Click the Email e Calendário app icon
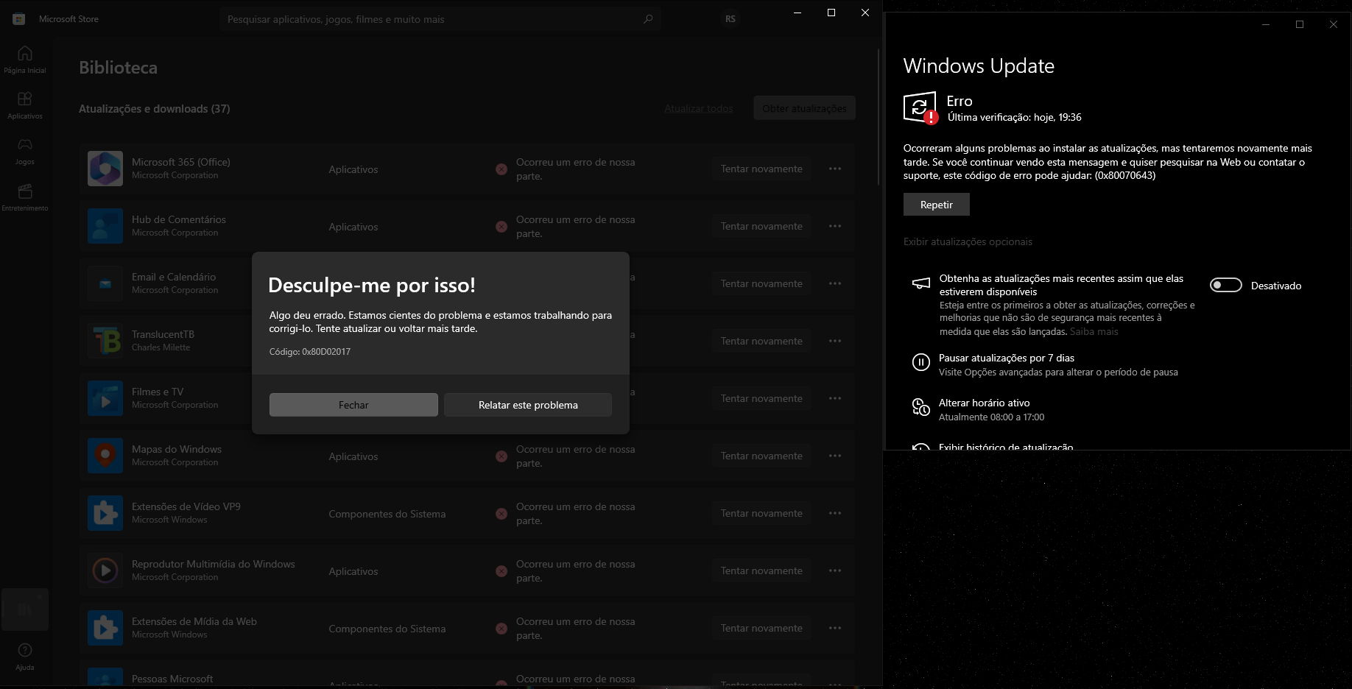 coord(105,283)
